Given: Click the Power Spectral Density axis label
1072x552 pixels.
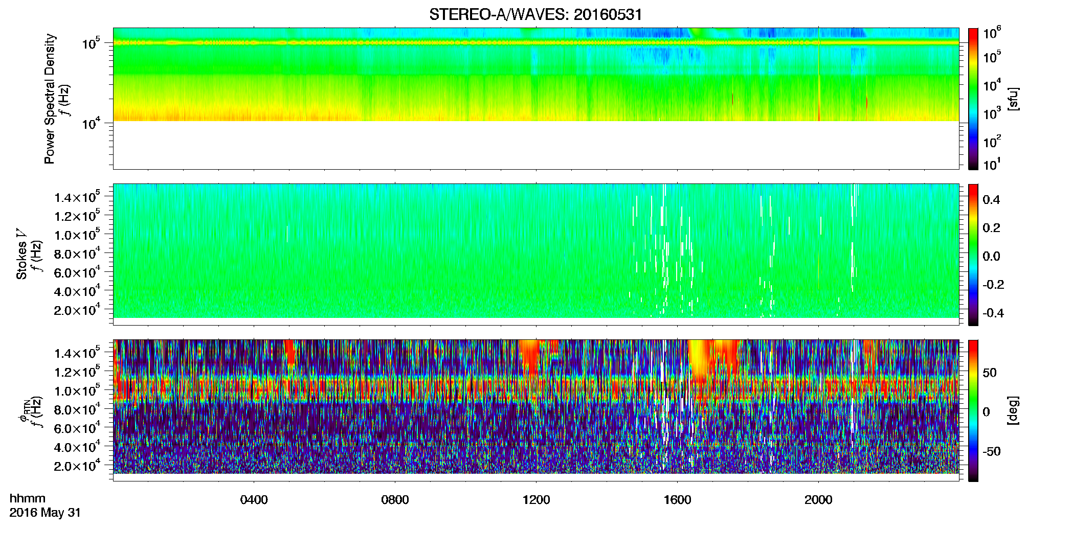Looking at the screenshot, I should click(x=49, y=99).
